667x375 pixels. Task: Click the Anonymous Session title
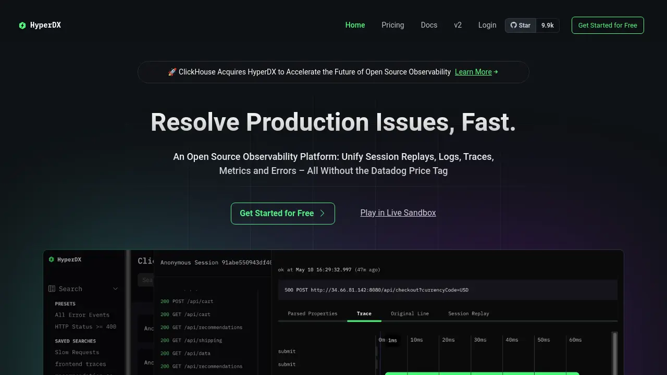pos(216,262)
